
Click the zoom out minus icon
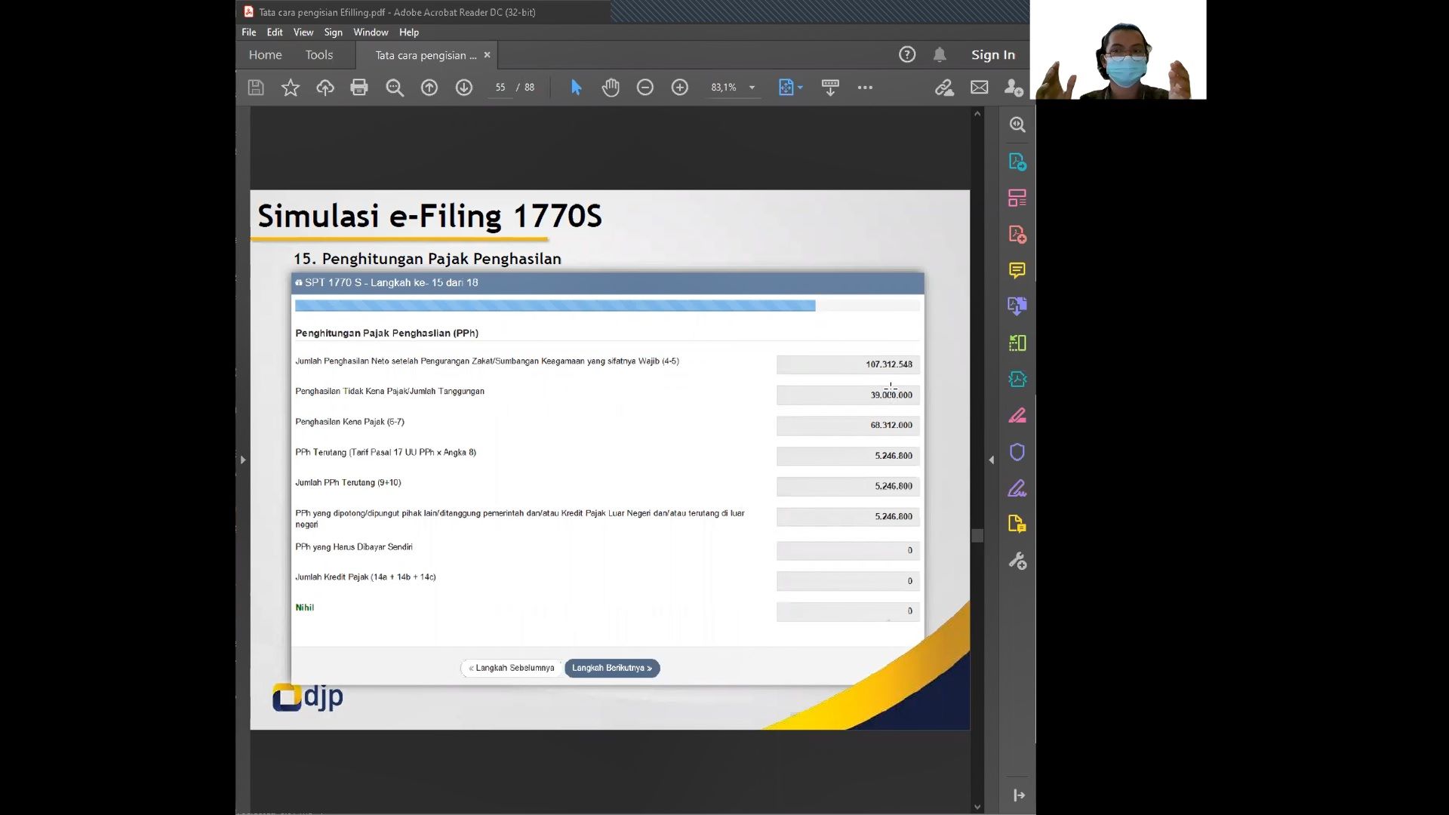point(645,88)
